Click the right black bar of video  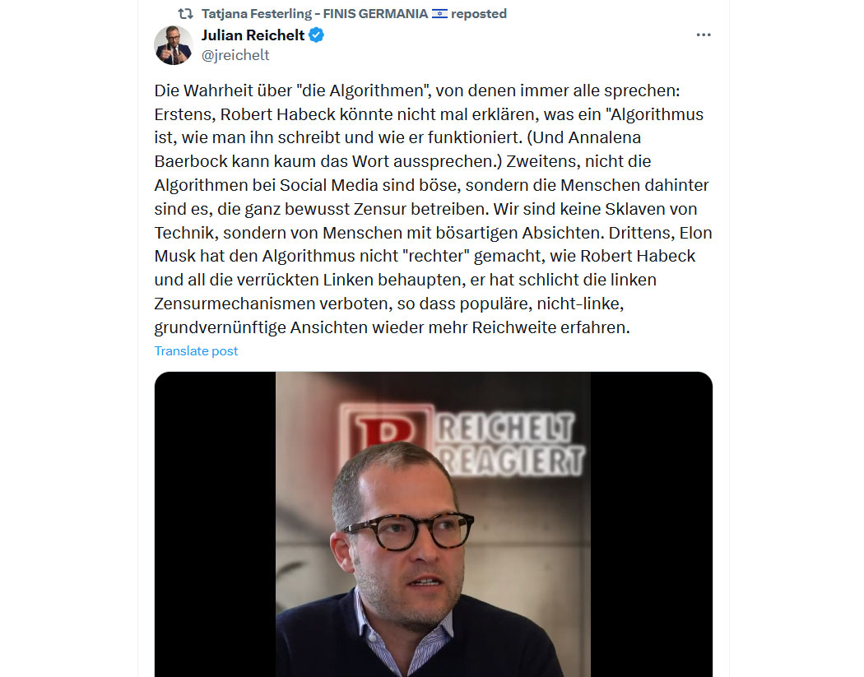652,525
